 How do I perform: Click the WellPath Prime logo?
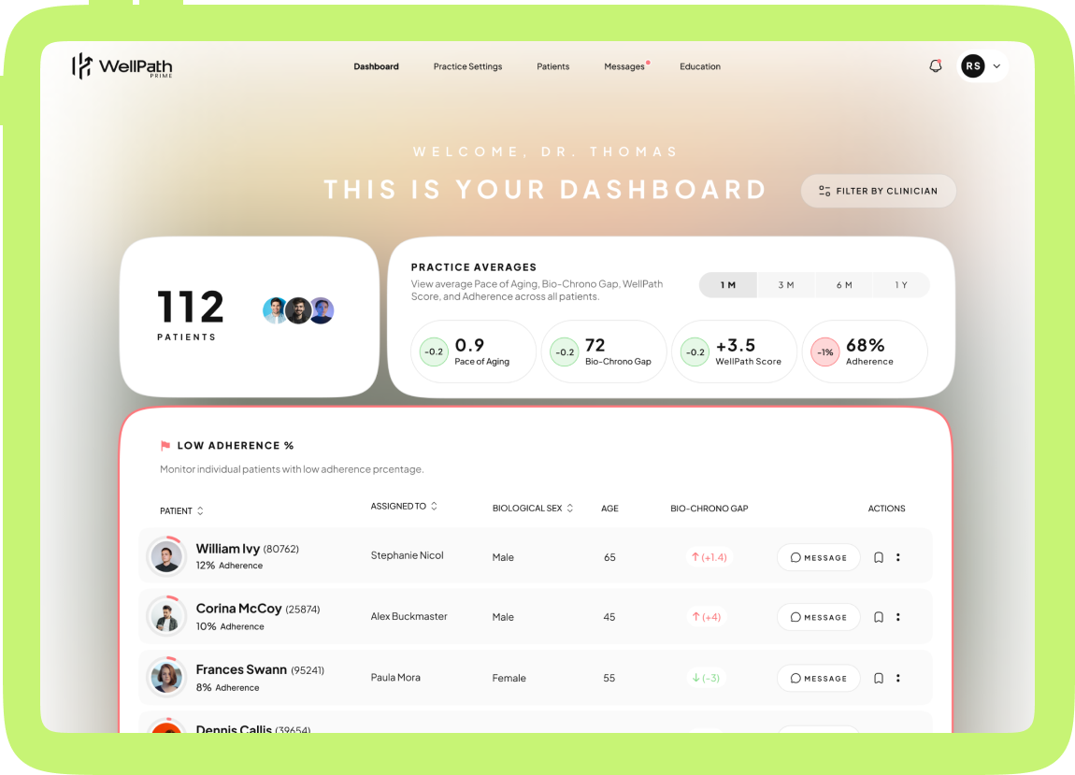click(x=122, y=66)
